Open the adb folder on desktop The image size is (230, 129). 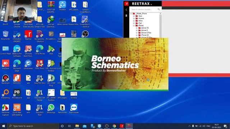click(28, 79)
